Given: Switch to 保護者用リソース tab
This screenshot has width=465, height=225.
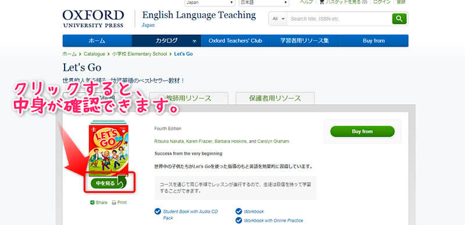Looking at the screenshot, I should [275, 98].
